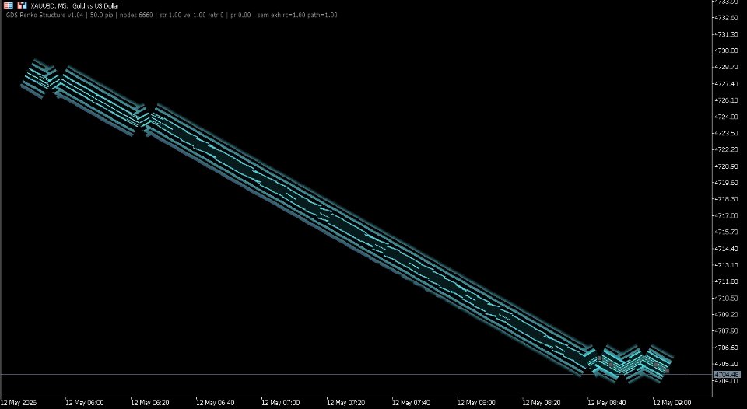Click the 4714.40 price axis label

(x=727, y=249)
